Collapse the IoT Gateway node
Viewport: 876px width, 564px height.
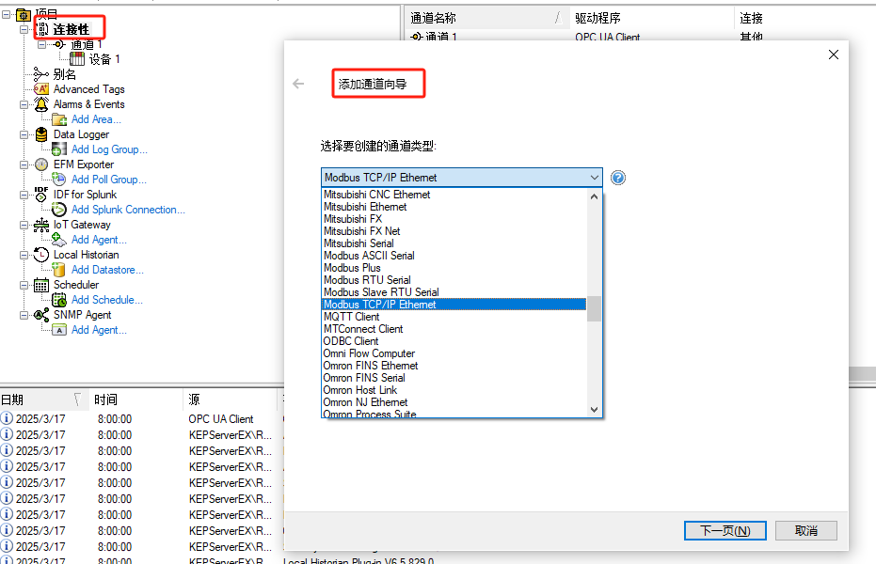click(24, 225)
